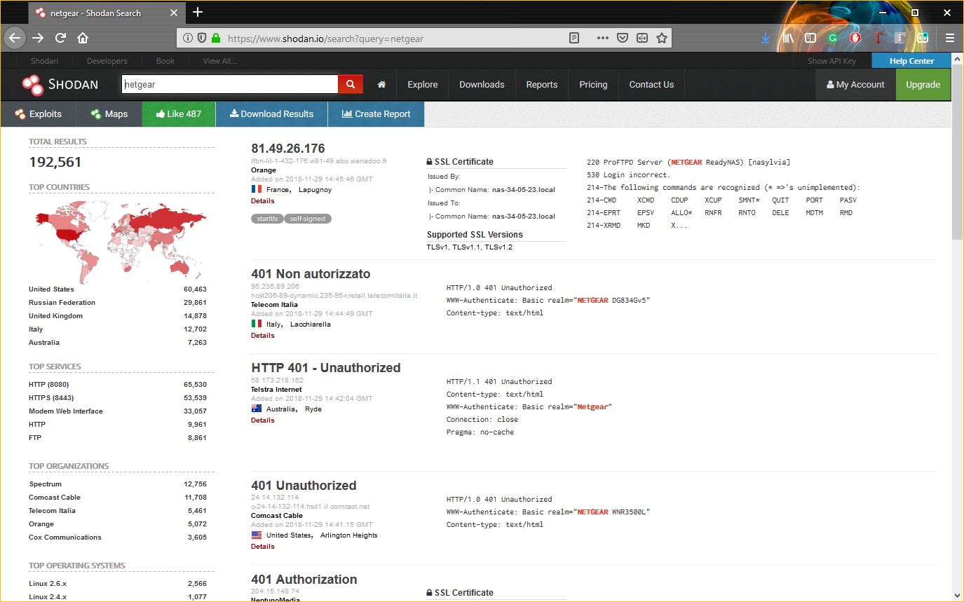964x602 pixels.
Task: Open the Help Center link
Action: coord(911,61)
